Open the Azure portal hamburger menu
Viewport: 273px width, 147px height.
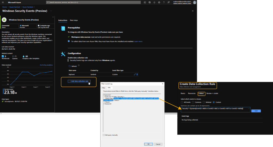[3, 2]
